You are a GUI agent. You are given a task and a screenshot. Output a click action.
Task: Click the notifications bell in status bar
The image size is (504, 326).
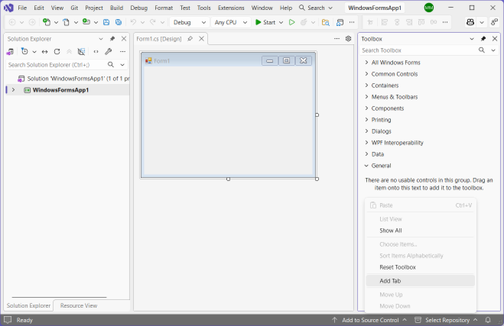pyautogui.click(x=488, y=320)
